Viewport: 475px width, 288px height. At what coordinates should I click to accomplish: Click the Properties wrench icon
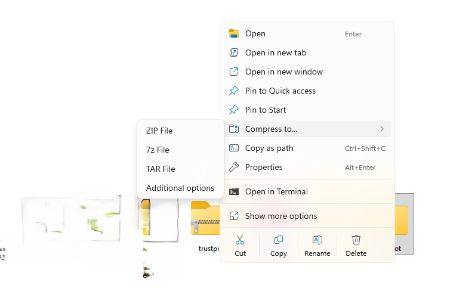[x=234, y=168]
